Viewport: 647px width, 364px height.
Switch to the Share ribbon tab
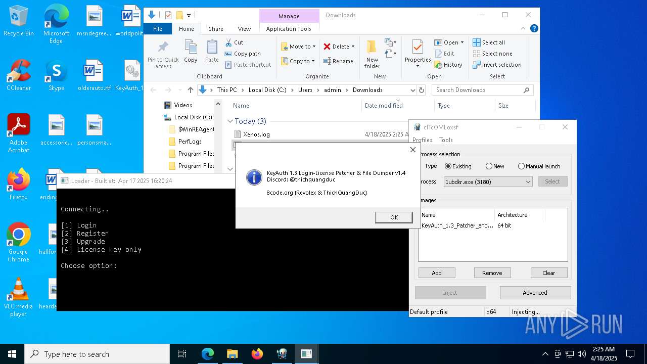point(216,29)
